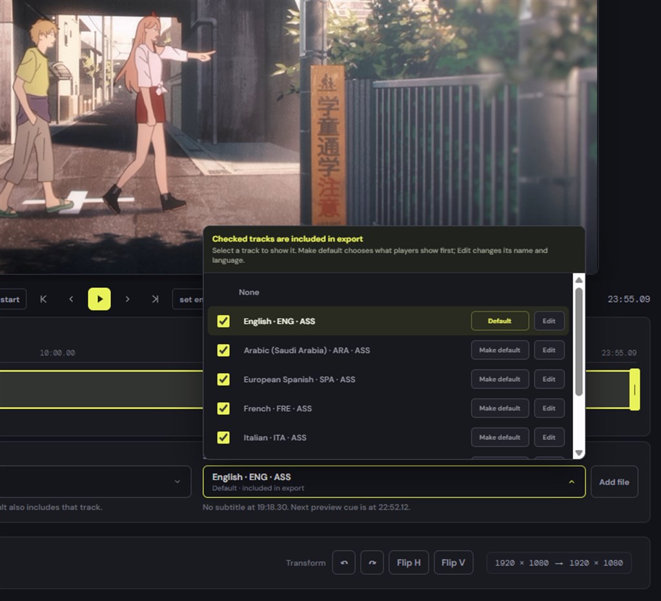Jump to first frame icon

click(x=43, y=299)
